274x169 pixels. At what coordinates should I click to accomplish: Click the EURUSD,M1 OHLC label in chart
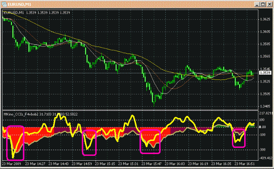tap(37, 13)
